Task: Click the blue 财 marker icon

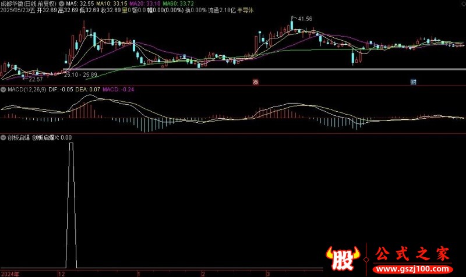Action: tap(414, 82)
